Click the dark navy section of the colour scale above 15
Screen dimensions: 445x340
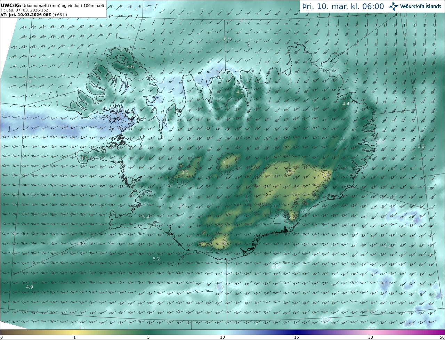point(297,332)
